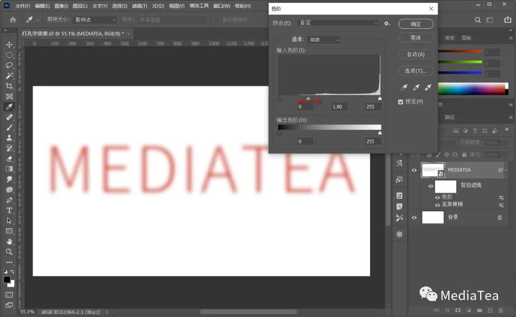Image resolution: width=516 pixels, height=317 pixels.
Task: Select the Lasso tool
Action: [9, 65]
